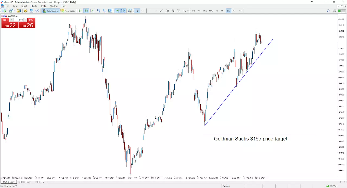347x188 pixels.
Task: Open the profiles dropdown arrow
Action: [x=15, y=11]
